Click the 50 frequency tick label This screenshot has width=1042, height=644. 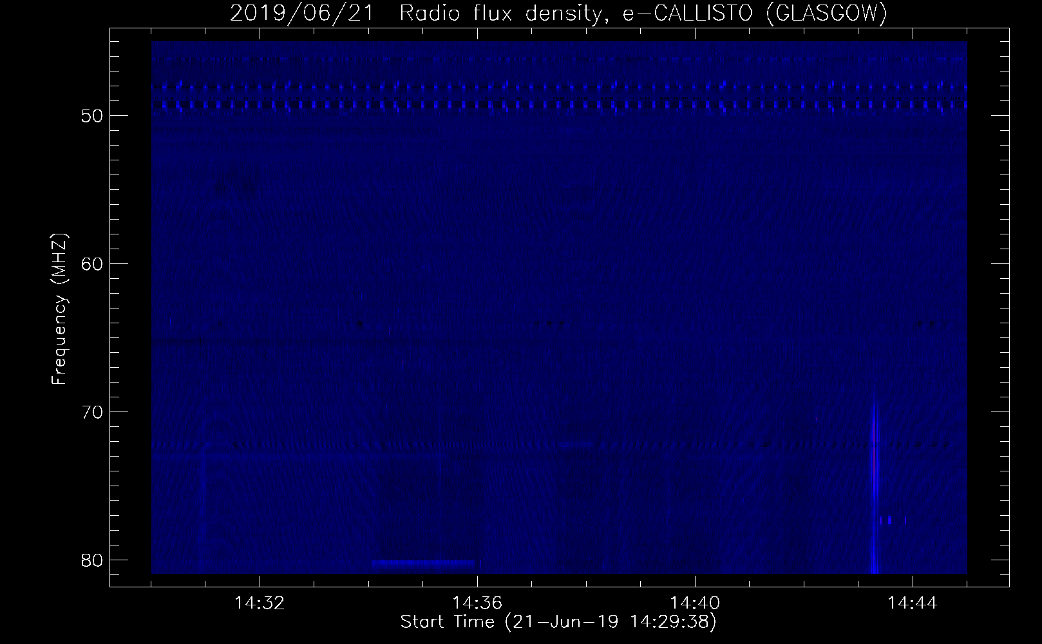tap(91, 116)
